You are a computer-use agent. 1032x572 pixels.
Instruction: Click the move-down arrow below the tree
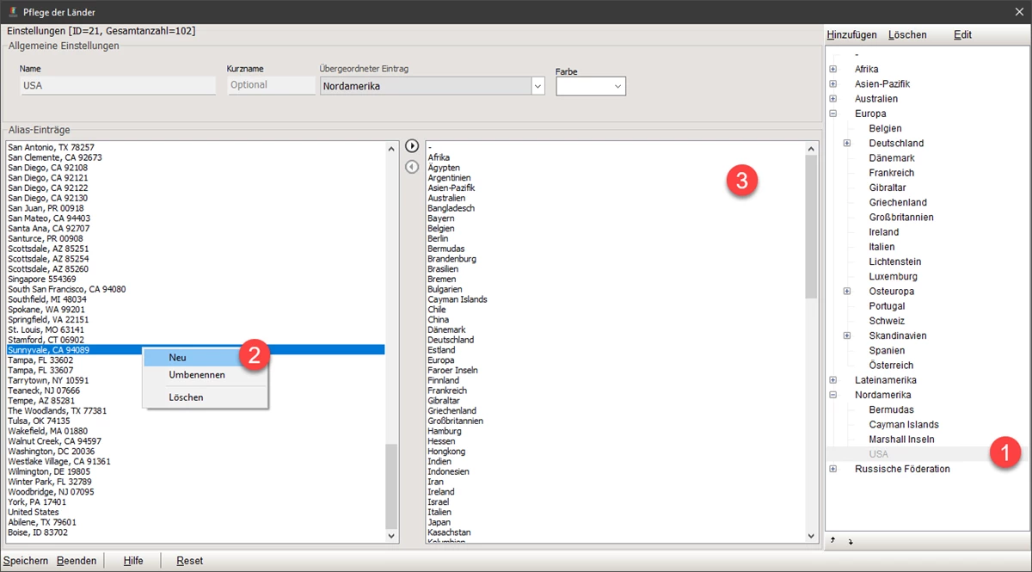851,541
